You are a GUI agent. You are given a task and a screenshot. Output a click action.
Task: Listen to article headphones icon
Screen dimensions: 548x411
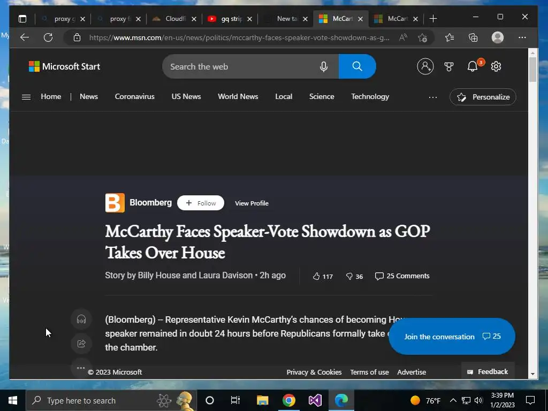[81, 319]
